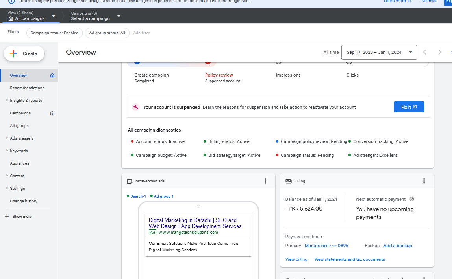This screenshot has height=279, width=452.
Task: Open View statements and tax documents
Action: point(349,259)
